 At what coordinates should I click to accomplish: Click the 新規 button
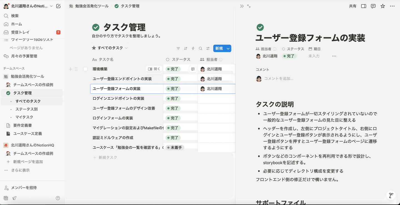pyautogui.click(x=219, y=48)
